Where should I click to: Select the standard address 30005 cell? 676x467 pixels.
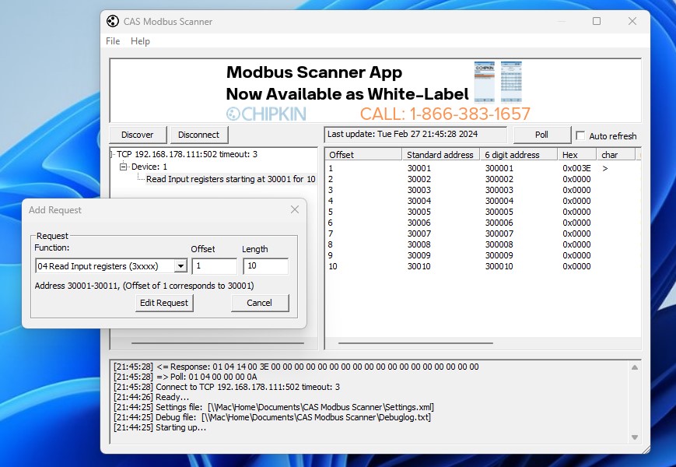(419, 212)
